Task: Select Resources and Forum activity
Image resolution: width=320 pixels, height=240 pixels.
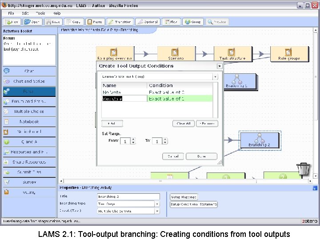Action: coord(29,152)
